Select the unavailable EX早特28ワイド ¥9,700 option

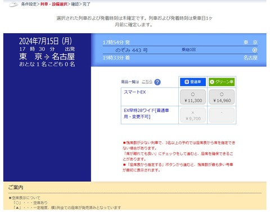[193, 115]
